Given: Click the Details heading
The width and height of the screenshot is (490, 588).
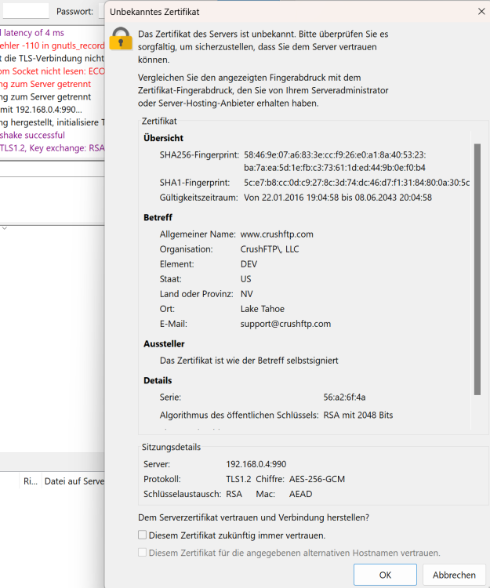Looking at the screenshot, I should point(158,380).
